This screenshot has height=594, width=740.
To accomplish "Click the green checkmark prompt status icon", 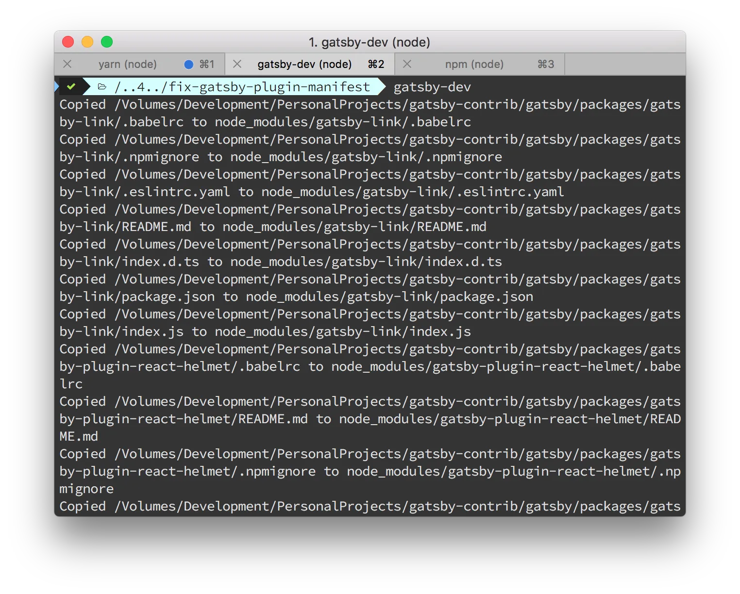I will pyautogui.click(x=71, y=86).
